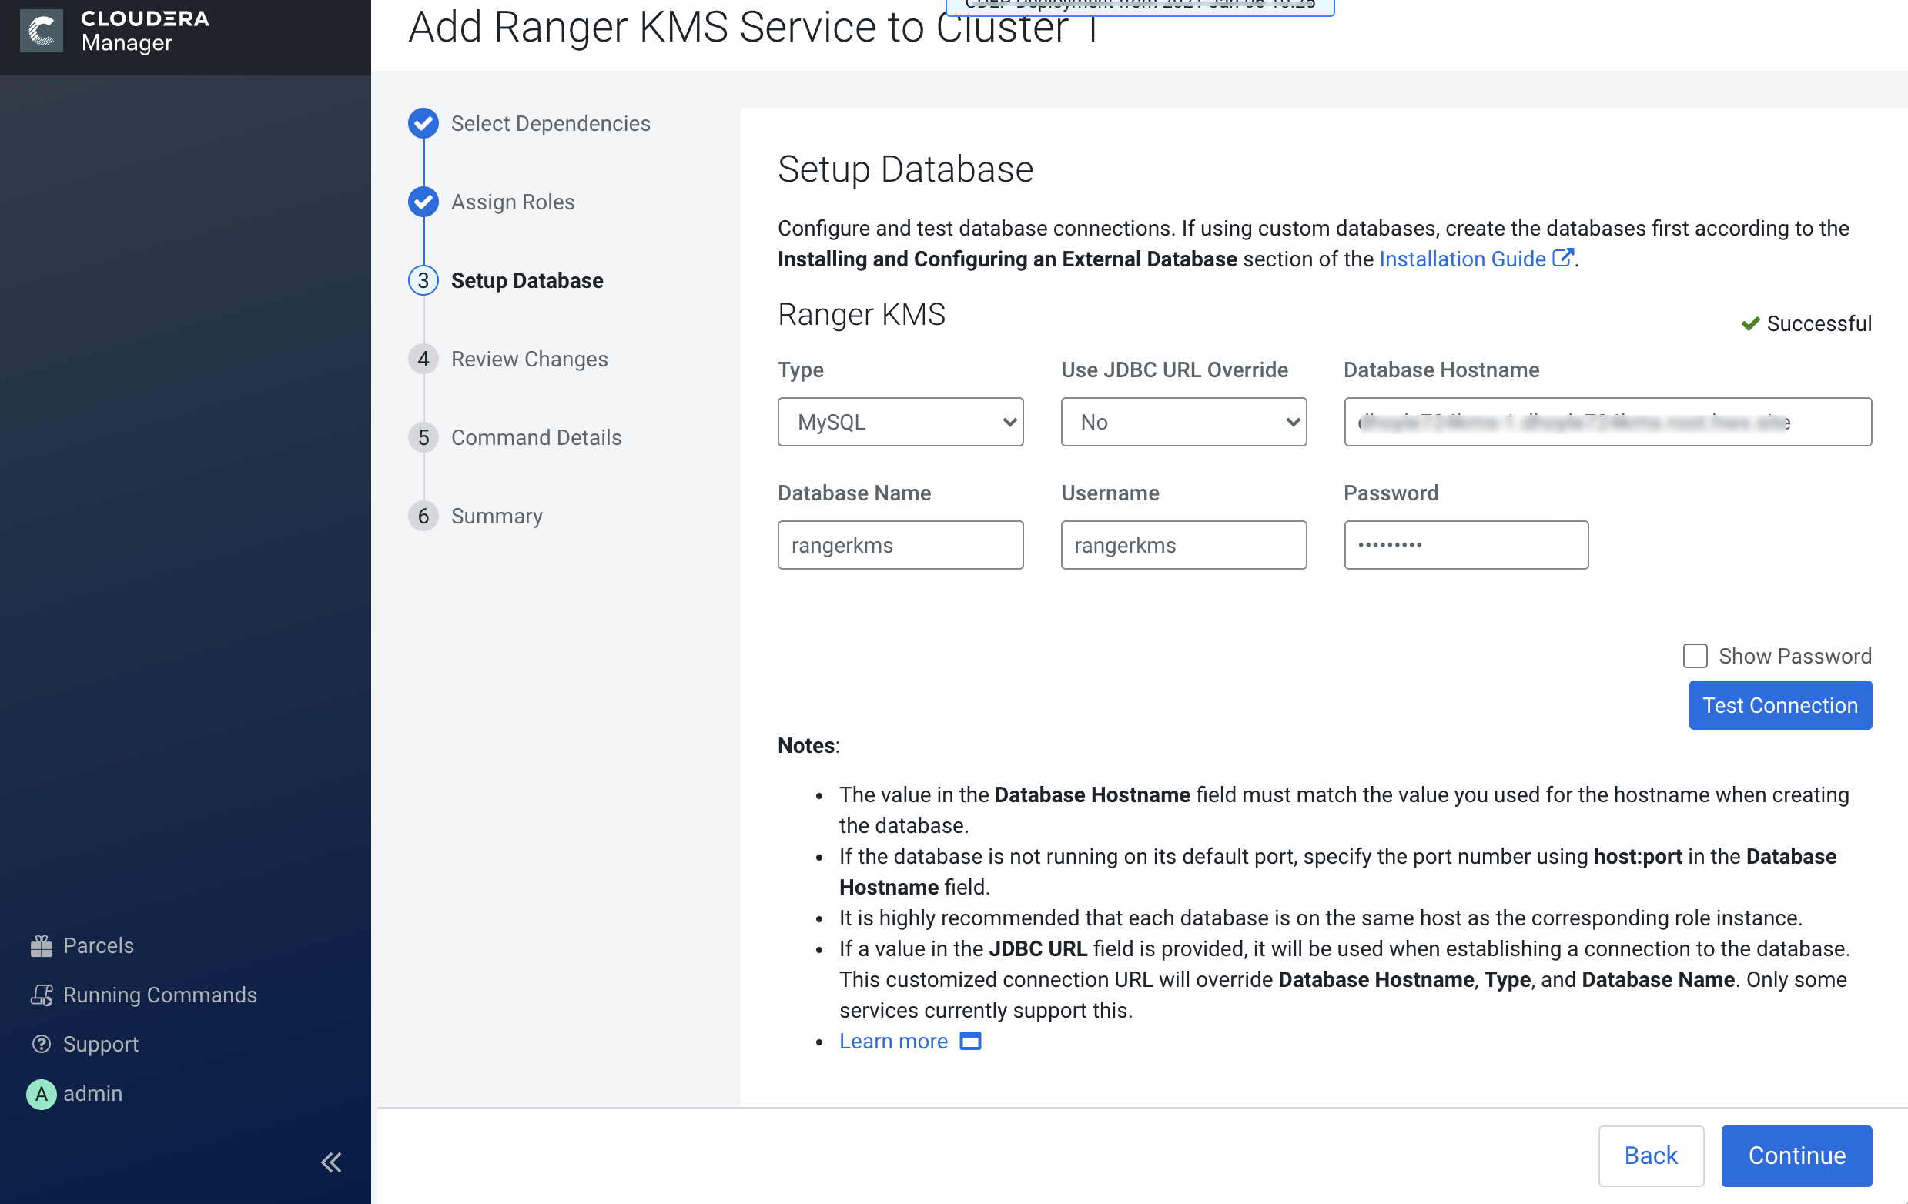Screen dimensions: 1908x1204
Task: Click step 6 circle icon
Action: [x=423, y=516]
